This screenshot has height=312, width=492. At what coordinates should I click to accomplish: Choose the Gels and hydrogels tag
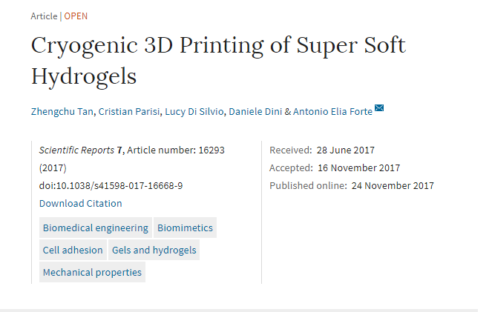[154, 250]
